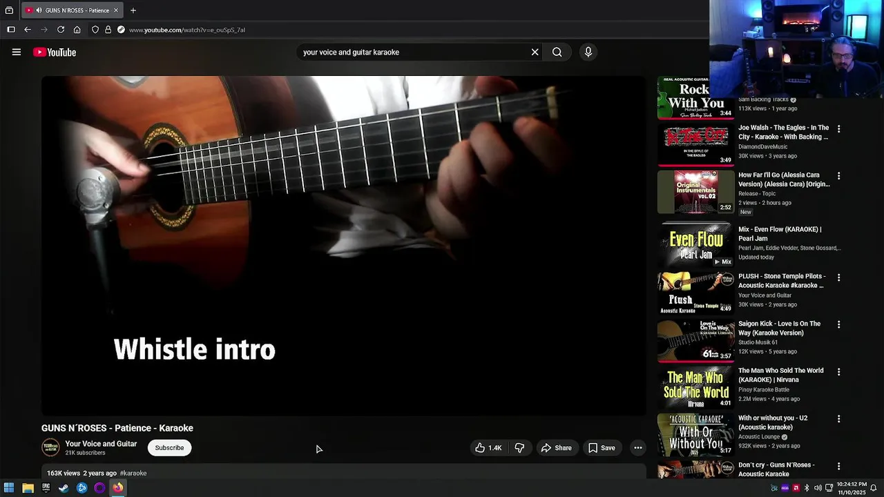Open the Windows Start menu
This screenshot has width=884, height=497.
(9, 488)
